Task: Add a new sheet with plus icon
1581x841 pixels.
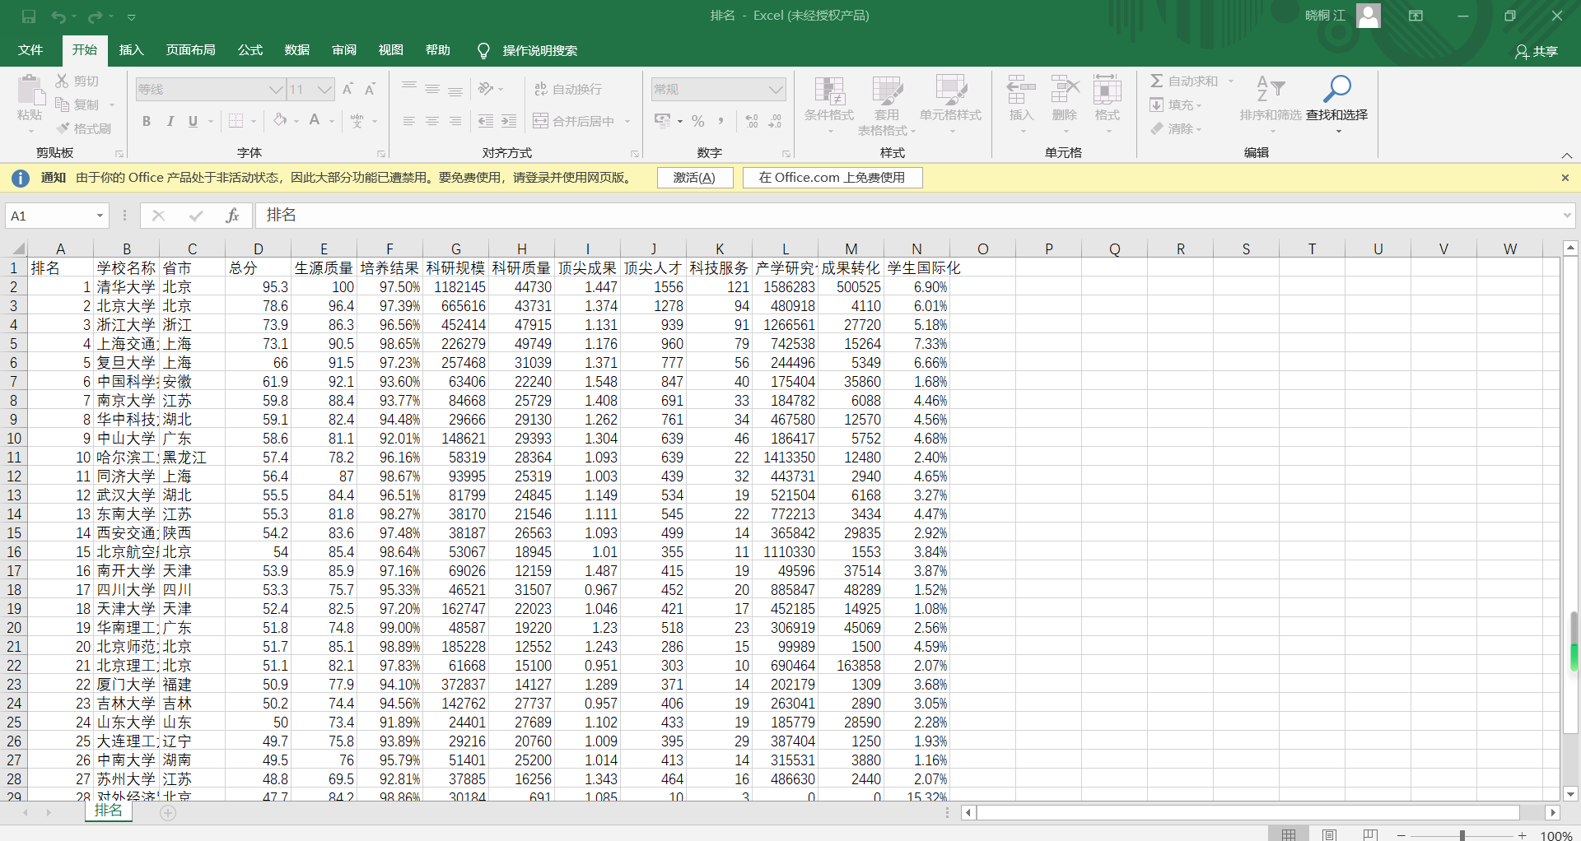Action: [168, 813]
